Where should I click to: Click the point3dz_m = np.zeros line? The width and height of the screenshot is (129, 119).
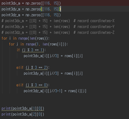(31, 15)
